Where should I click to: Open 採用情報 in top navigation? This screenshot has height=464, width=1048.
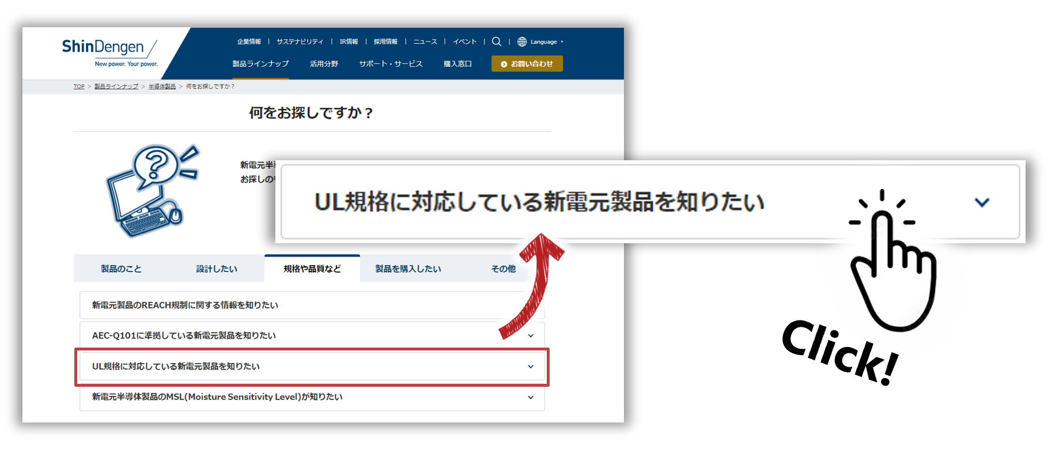[385, 42]
